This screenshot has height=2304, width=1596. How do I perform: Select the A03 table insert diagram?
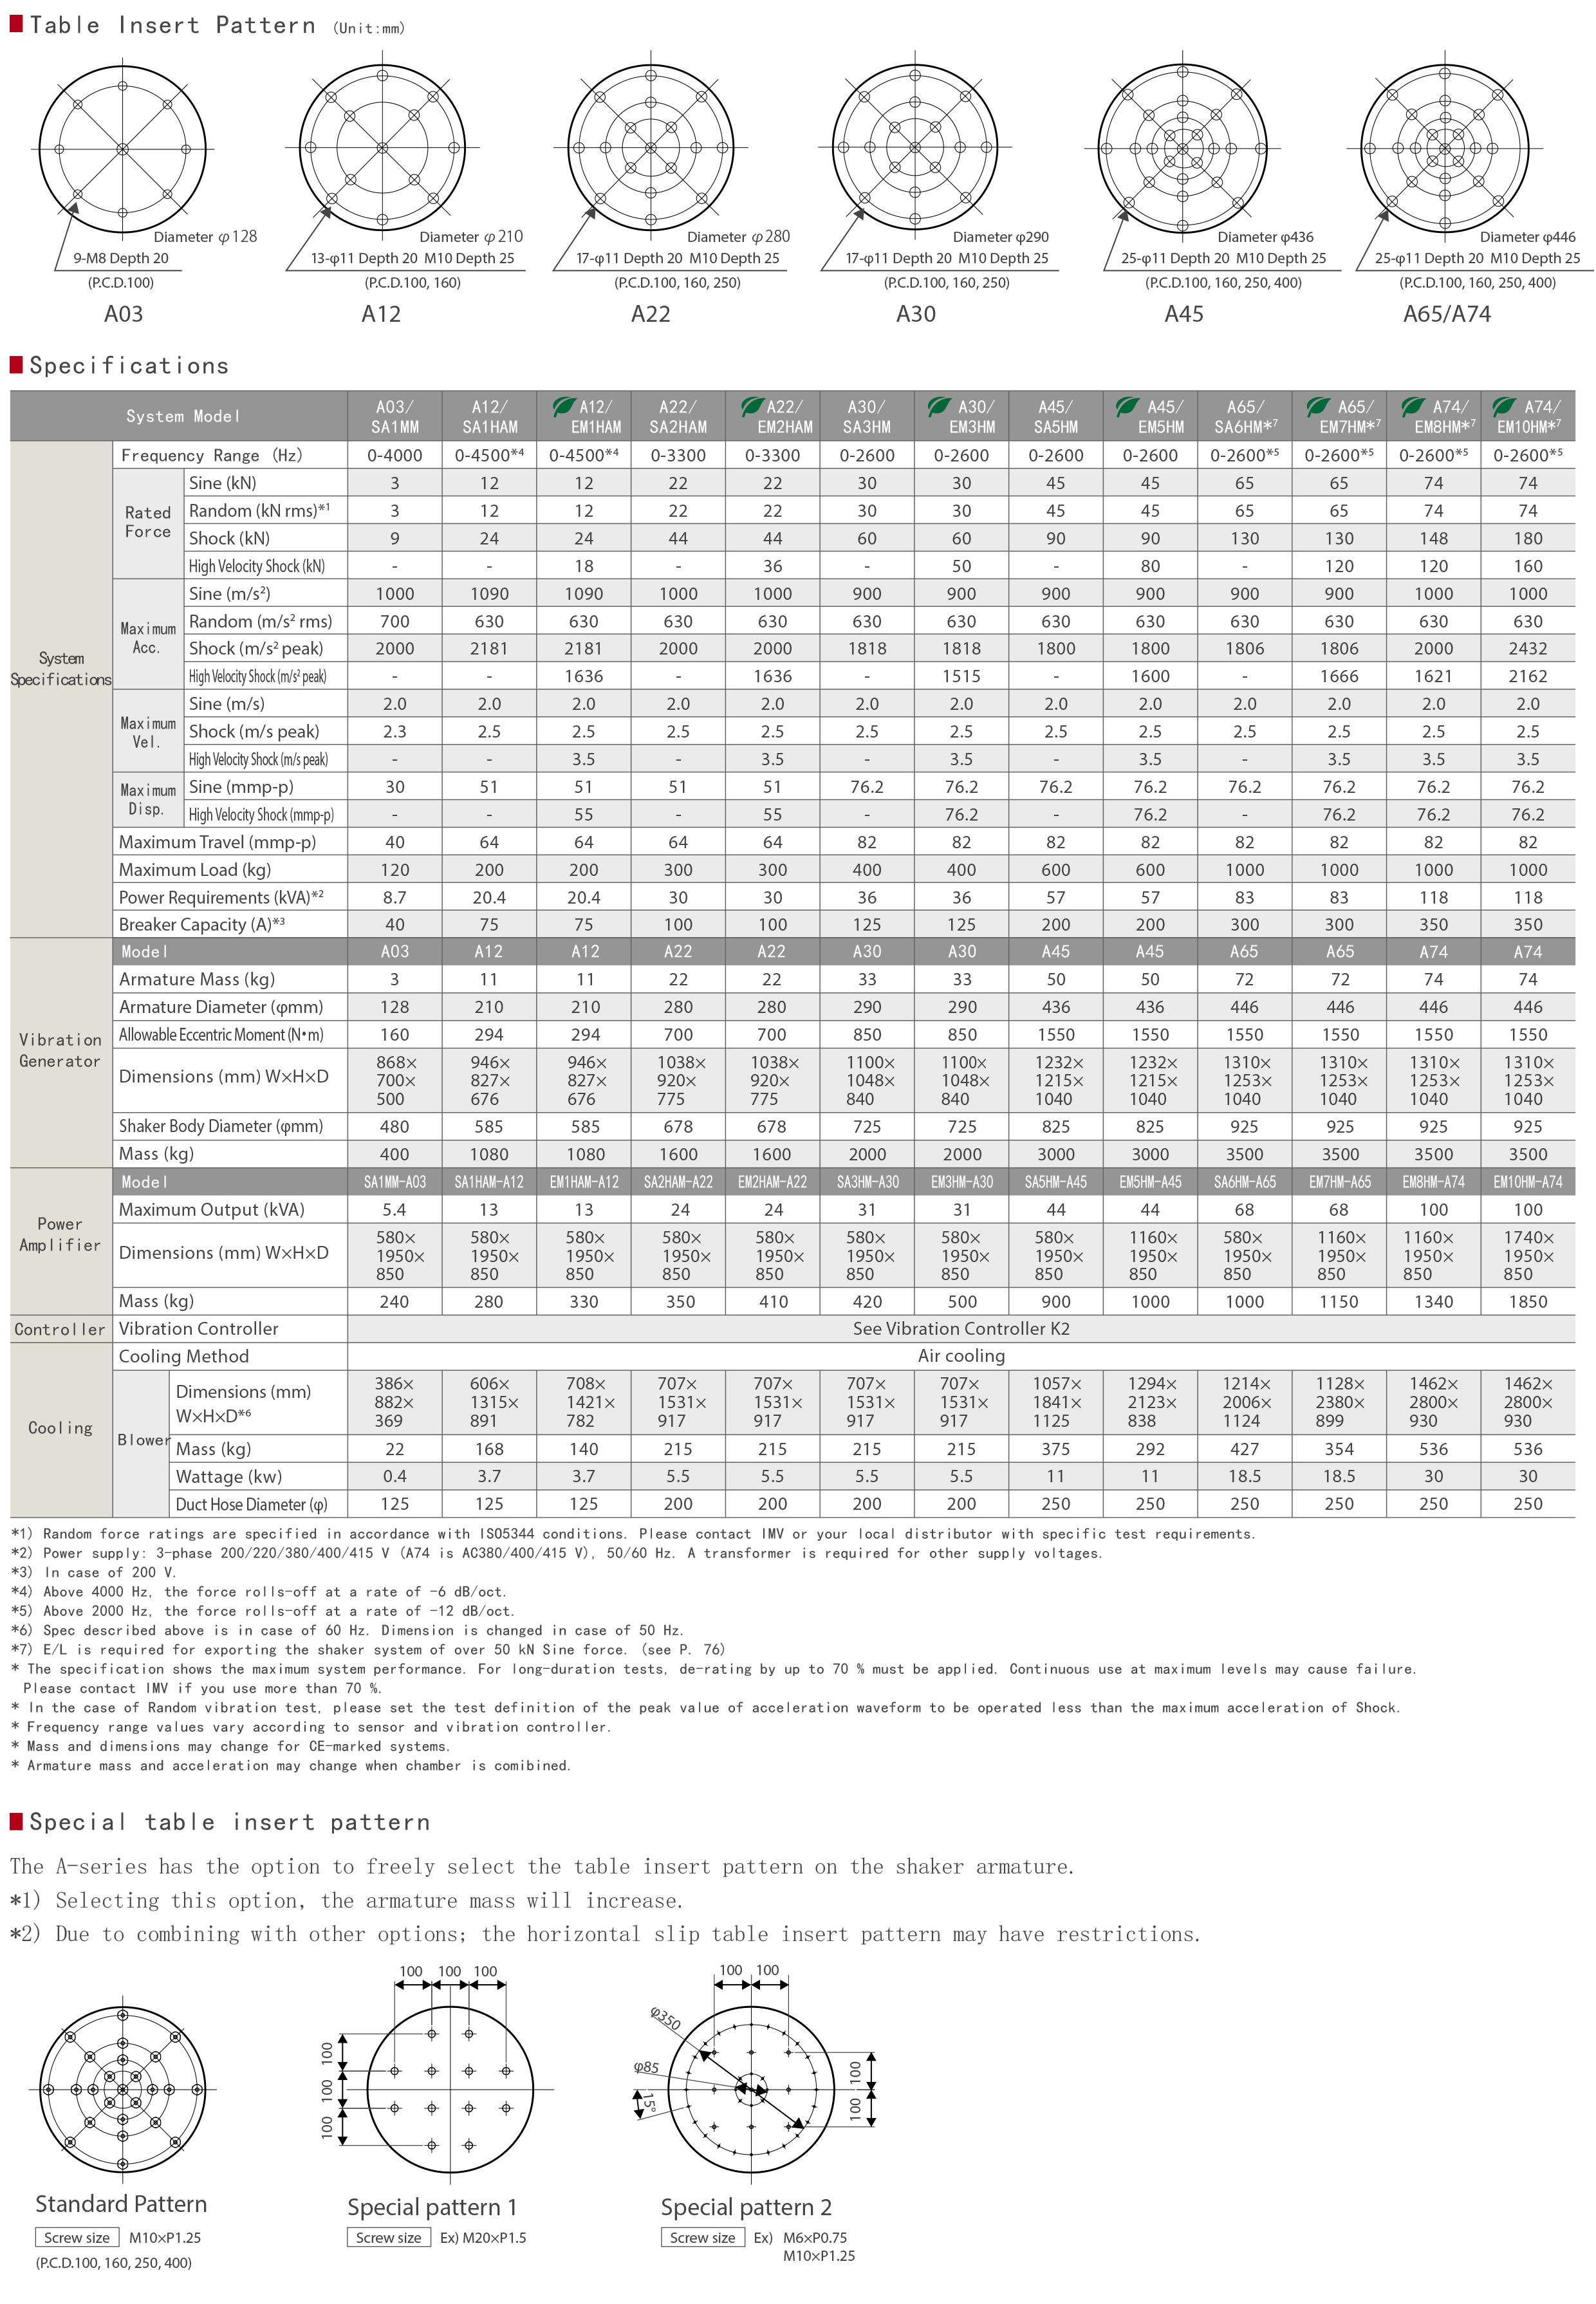coord(123,148)
